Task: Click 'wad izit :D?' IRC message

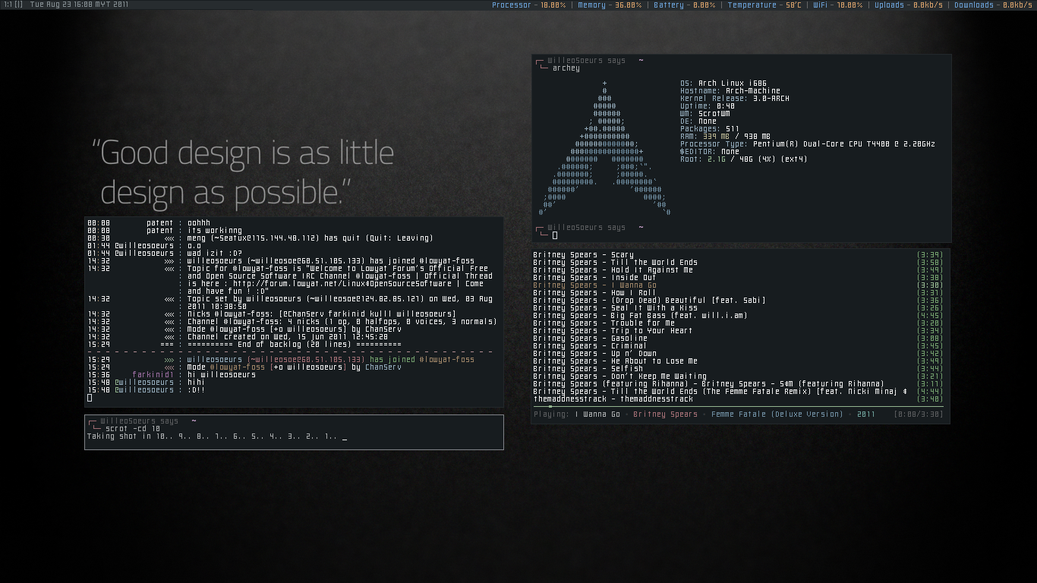Action: (215, 254)
